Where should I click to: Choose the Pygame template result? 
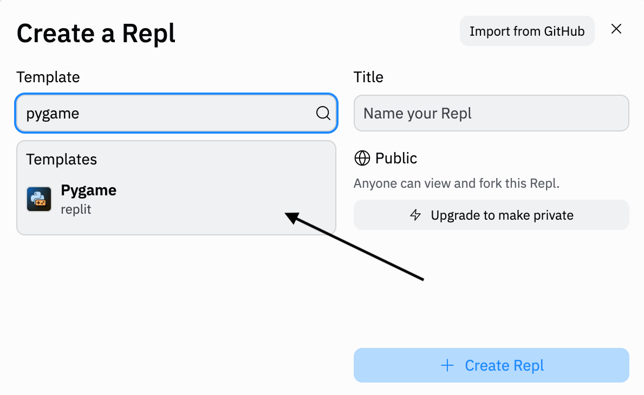click(x=176, y=199)
